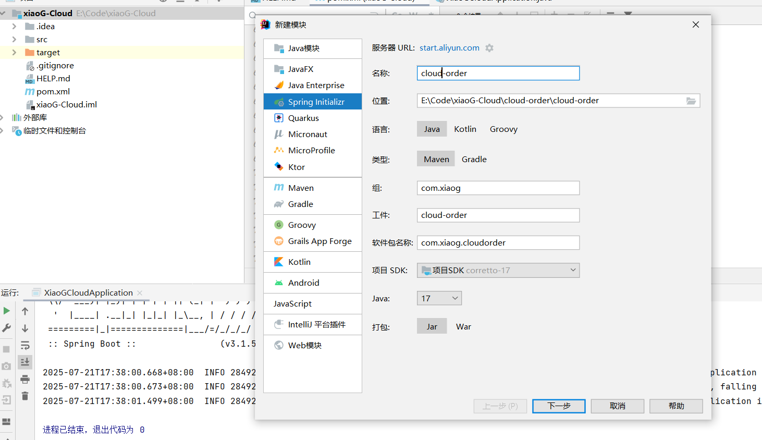Click in the module name field cloud-order
The image size is (762, 440).
498,73
